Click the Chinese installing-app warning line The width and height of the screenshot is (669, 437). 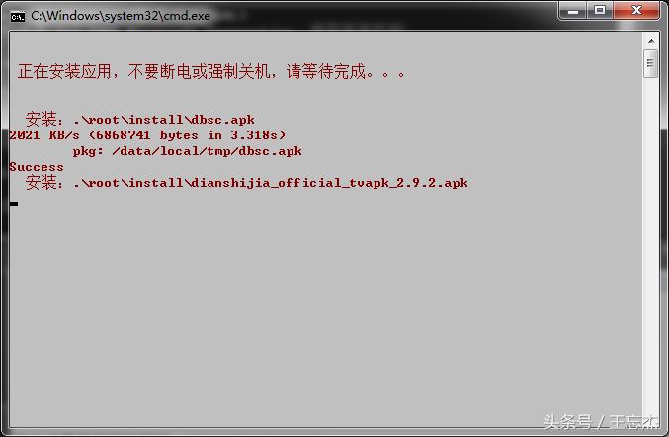pyautogui.click(x=211, y=71)
